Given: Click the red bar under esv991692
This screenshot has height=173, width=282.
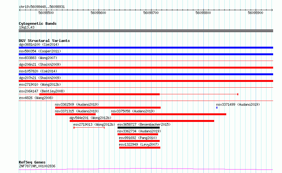Looking at the screenshot, I should [139, 141].
